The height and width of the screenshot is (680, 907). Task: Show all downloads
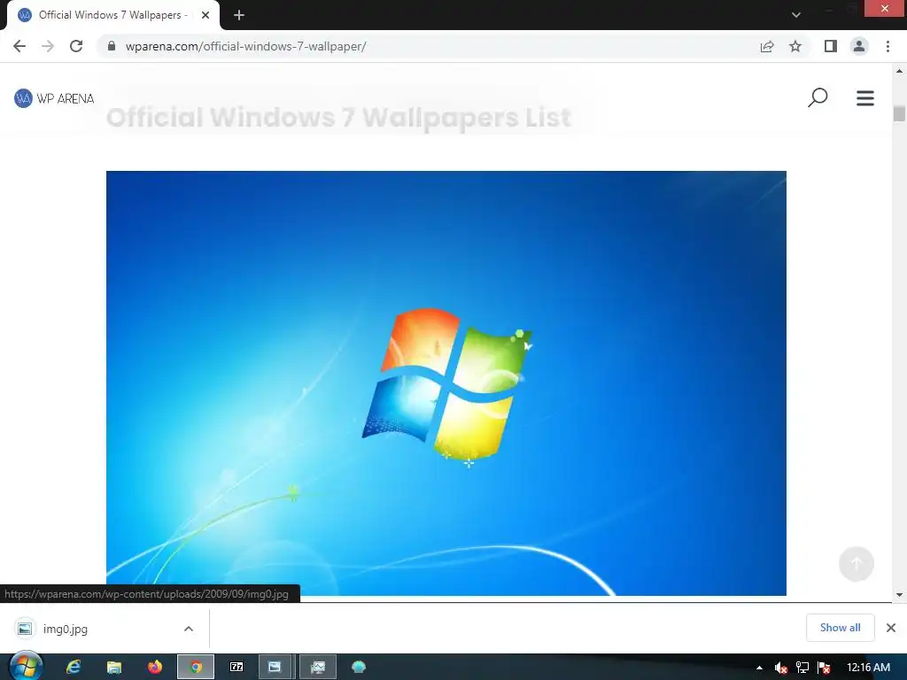point(840,628)
